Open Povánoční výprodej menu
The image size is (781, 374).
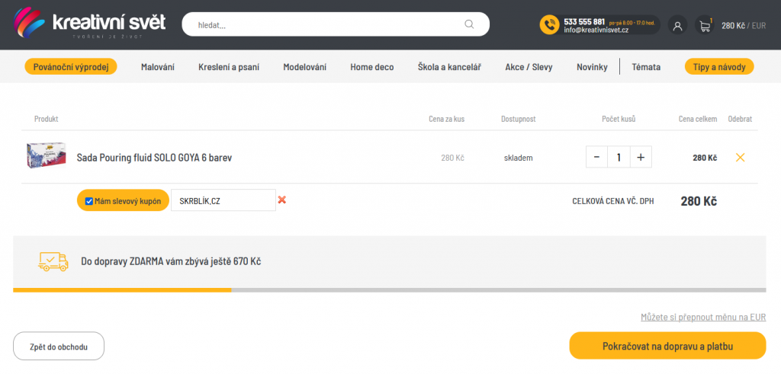tap(71, 66)
